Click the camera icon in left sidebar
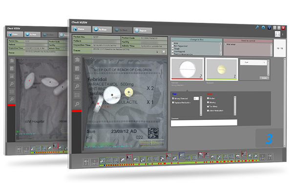The width and height of the screenshot is (293, 195). click(x=77, y=59)
